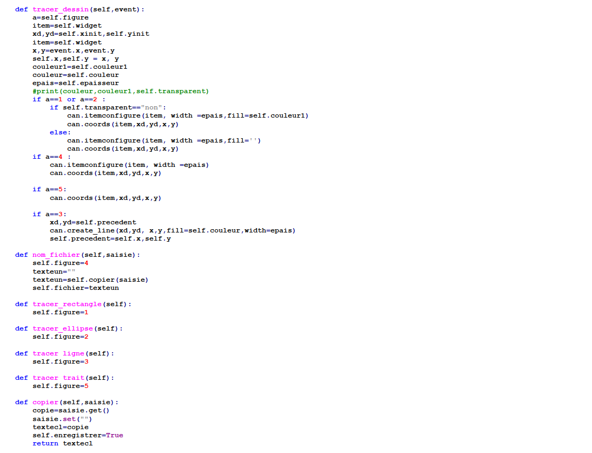This screenshot has height=453, width=592.
Task: Select the nom_fichier function definition
Action: pyautogui.click(x=55, y=255)
